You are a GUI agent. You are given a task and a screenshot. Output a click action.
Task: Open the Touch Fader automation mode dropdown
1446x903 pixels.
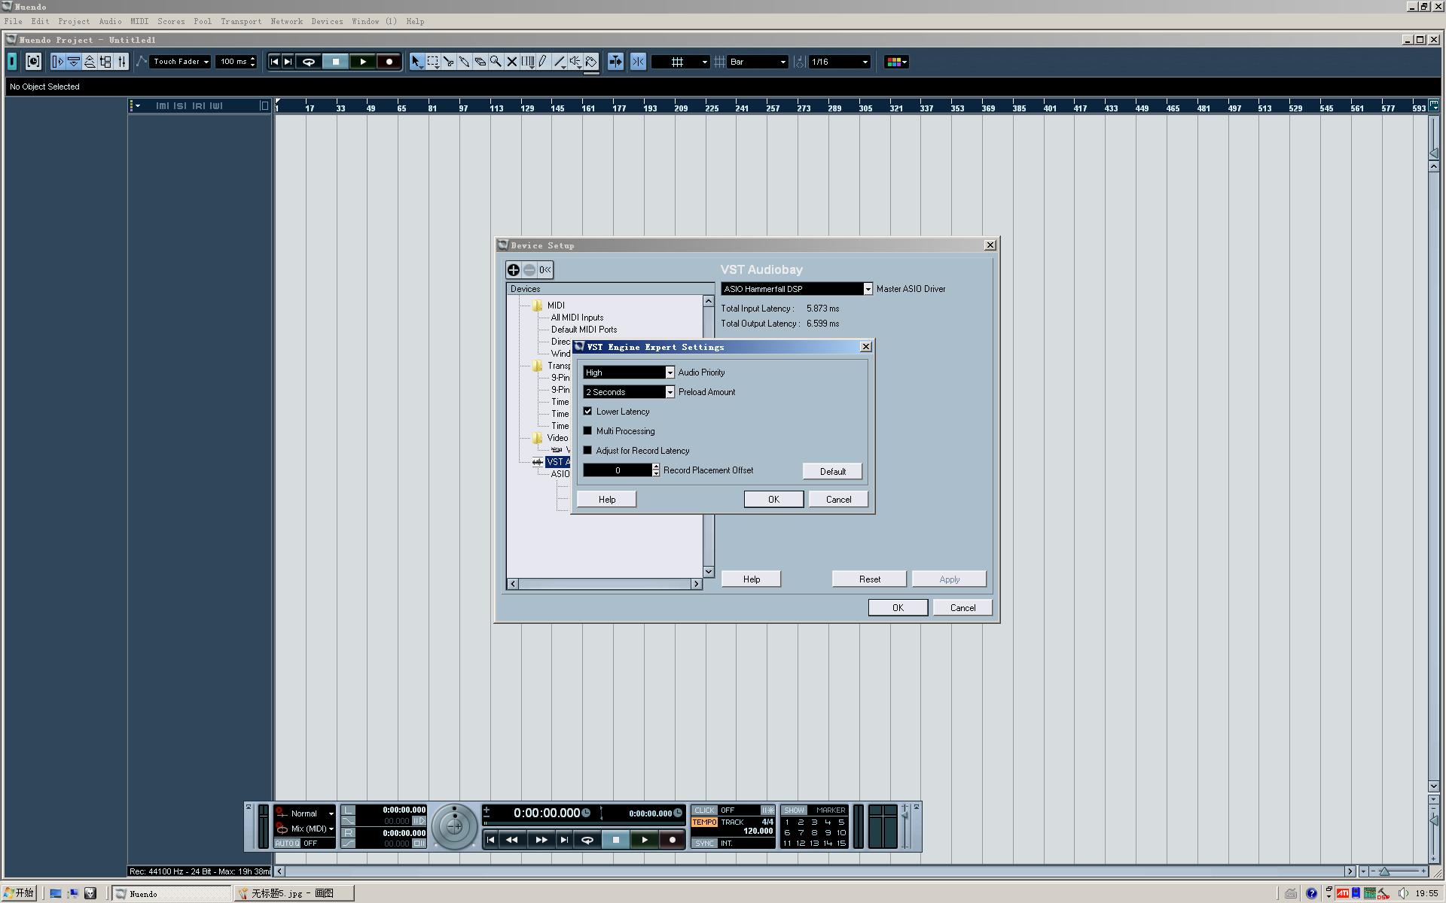click(180, 62)
